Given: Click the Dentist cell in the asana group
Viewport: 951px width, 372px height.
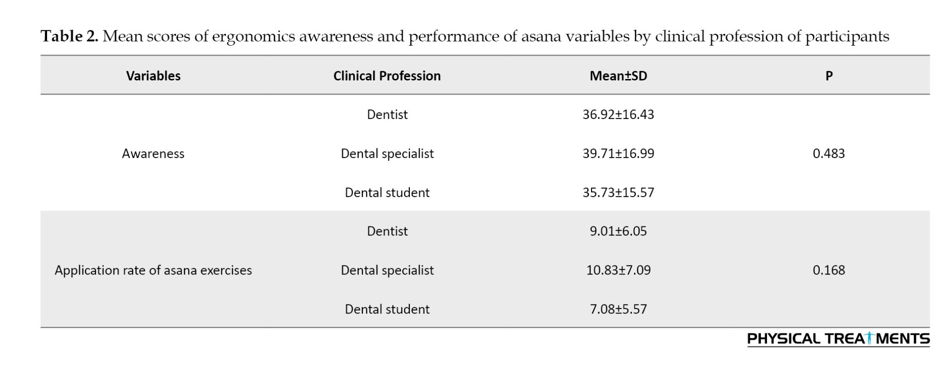Looking at the screenshot, I should pyautogui.click(x=387, y=231).
